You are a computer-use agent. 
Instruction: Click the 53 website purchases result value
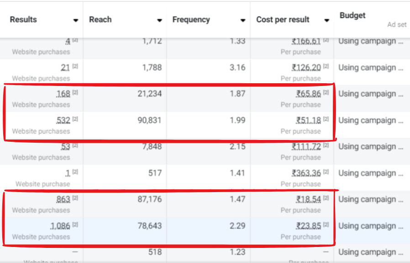coord(65,147)
